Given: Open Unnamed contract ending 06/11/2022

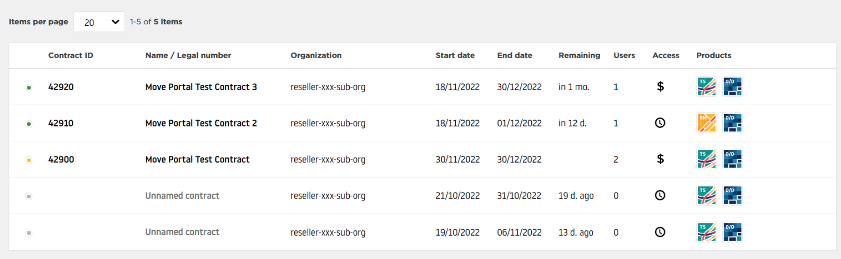Looking at the screenshot, I should click(x=182, y=232).
